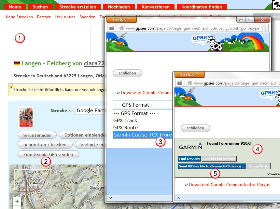The image size is (280, 209).
Task: Open the Firefox menu in the front window
Action: coord(189,74)
